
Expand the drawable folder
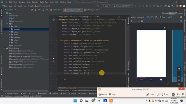tap(9, 29)
